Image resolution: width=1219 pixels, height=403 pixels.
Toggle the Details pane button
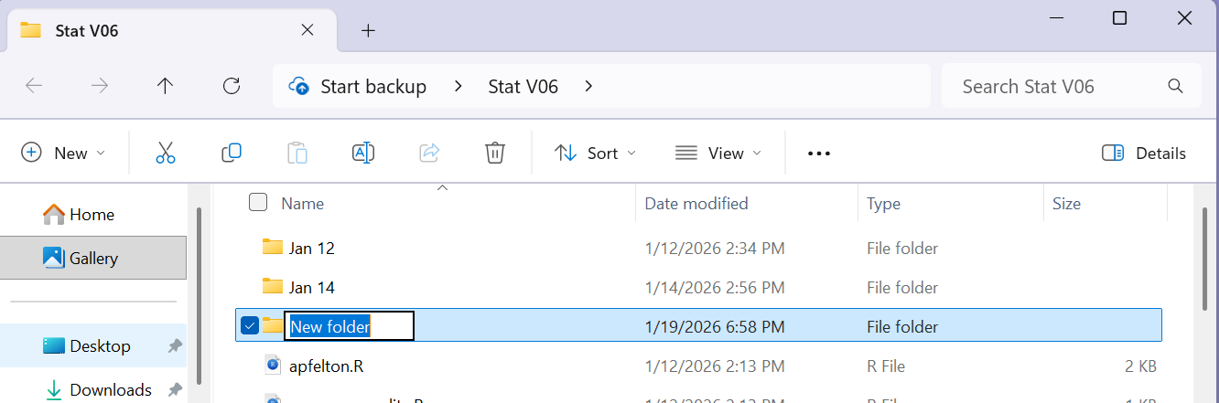1144,153
